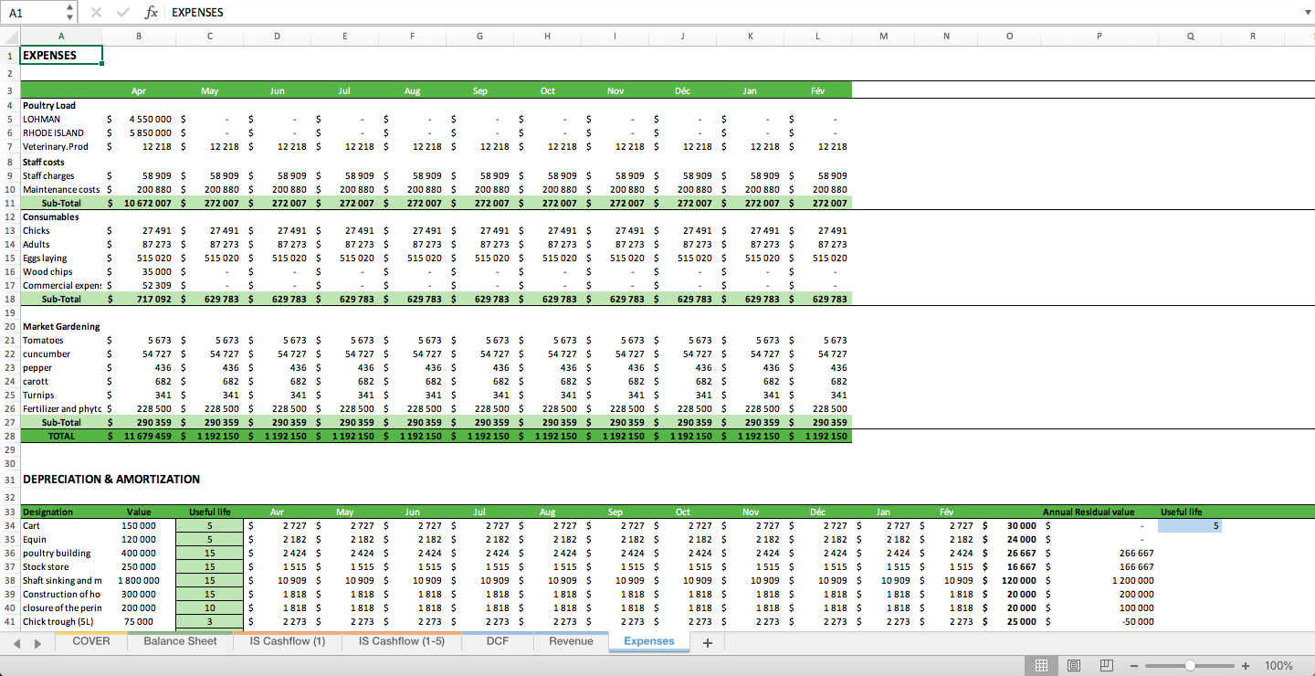Select the blue Useful life cell showing 5
The image size is (1315, 676).
click(1191, 525)
